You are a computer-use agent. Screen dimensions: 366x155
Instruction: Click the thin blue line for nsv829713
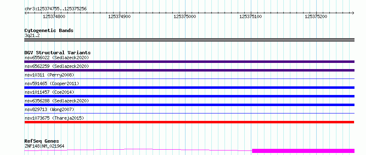point(189,113)
